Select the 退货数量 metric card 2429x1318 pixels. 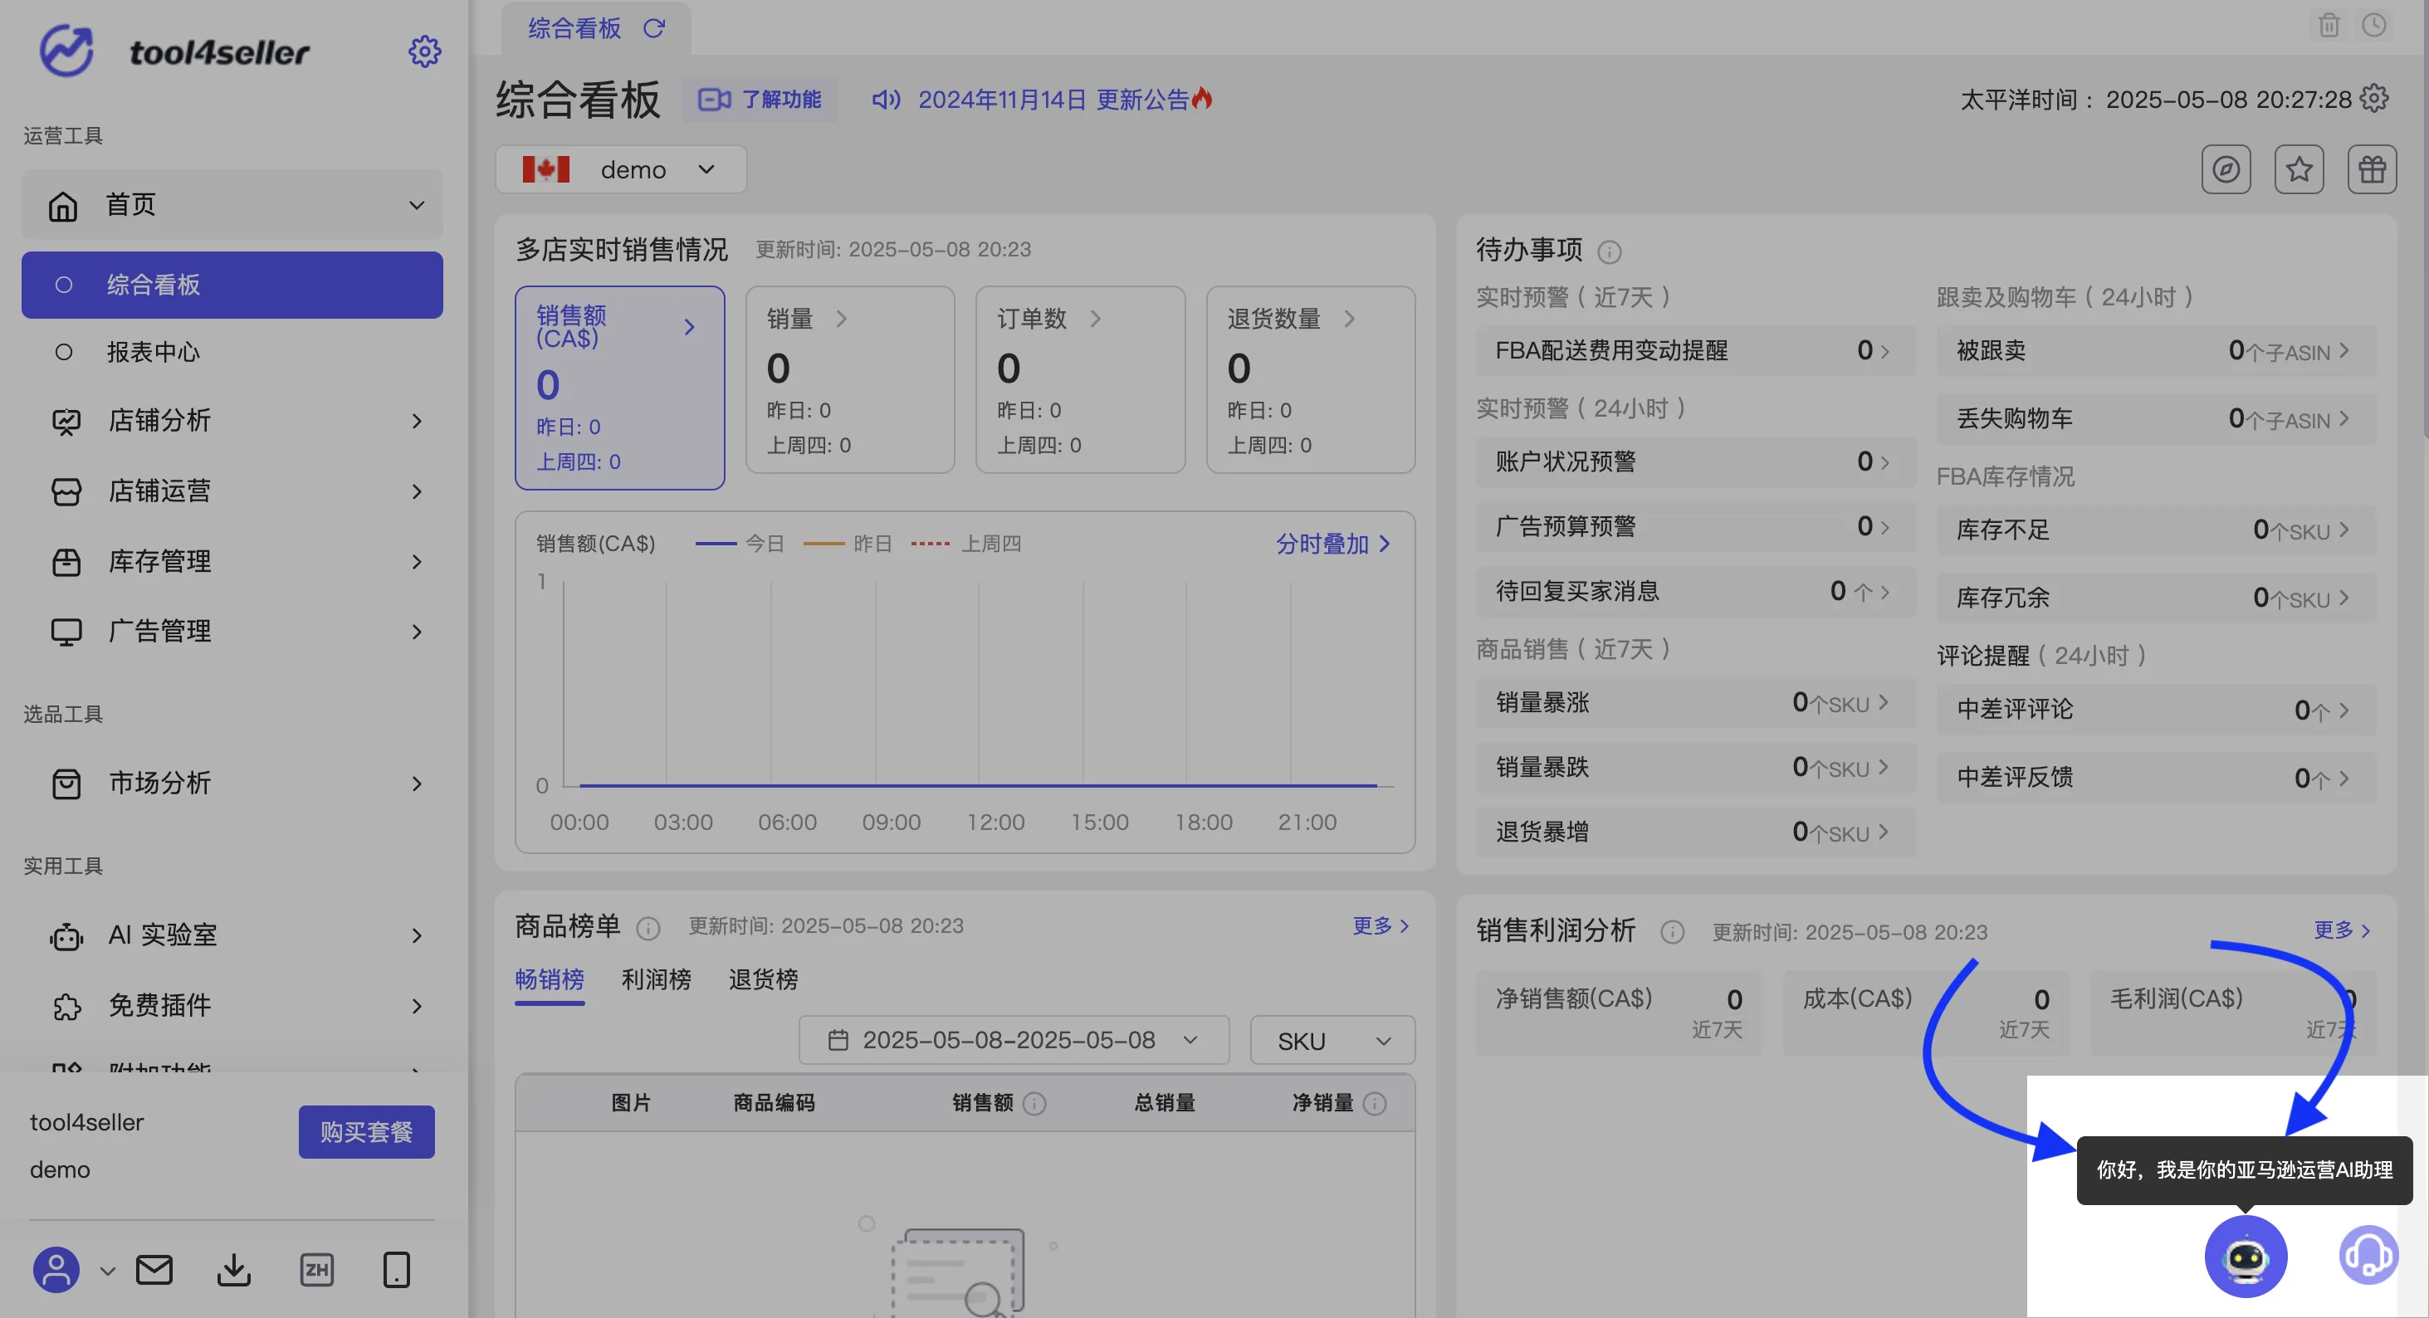[1311, 379]
